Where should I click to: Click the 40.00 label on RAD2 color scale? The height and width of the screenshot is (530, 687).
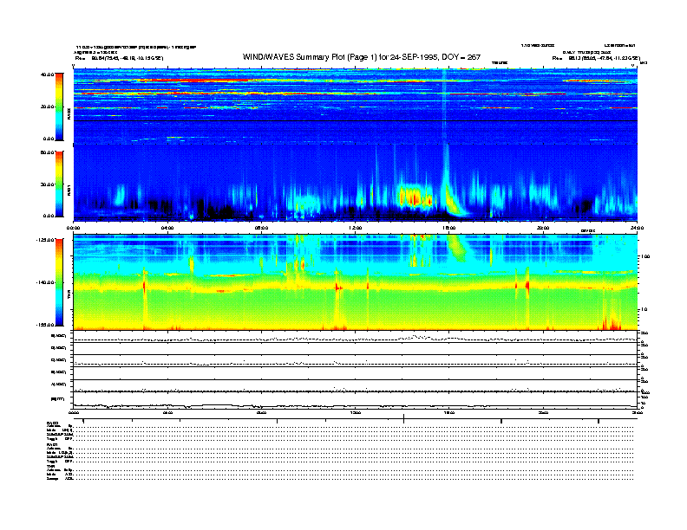coord(48,74)
